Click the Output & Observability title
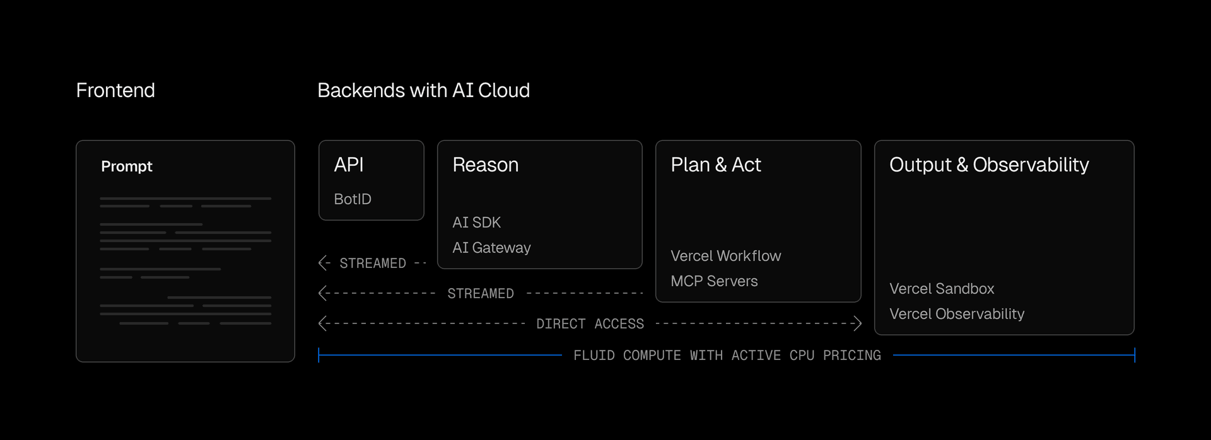The height and width of the screenshot is (440, 1211). pyautogui.click(x=989, y=165)
